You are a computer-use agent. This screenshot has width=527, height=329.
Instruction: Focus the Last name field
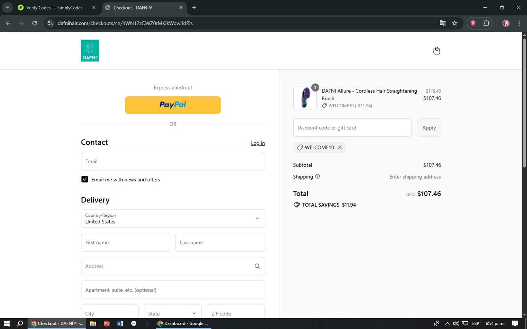pyautogui.click(x=220, y=242)
